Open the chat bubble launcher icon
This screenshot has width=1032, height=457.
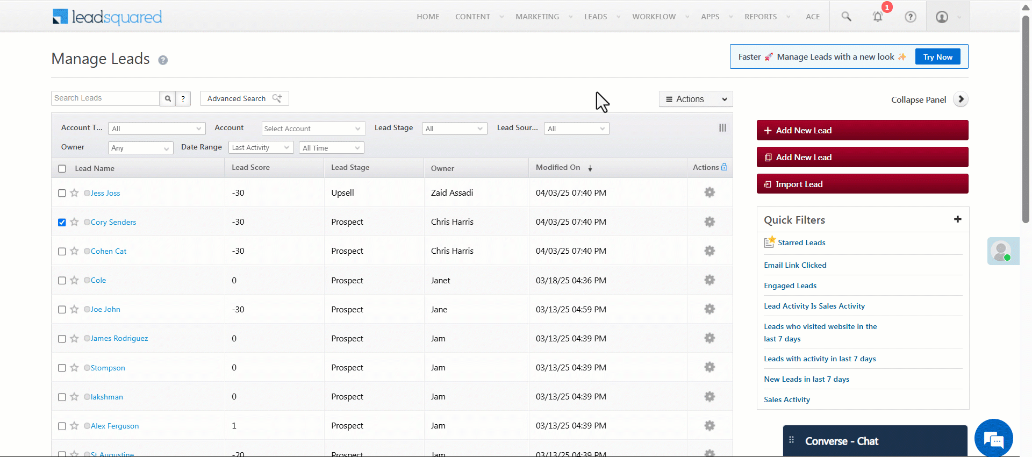tap(993, 438)
